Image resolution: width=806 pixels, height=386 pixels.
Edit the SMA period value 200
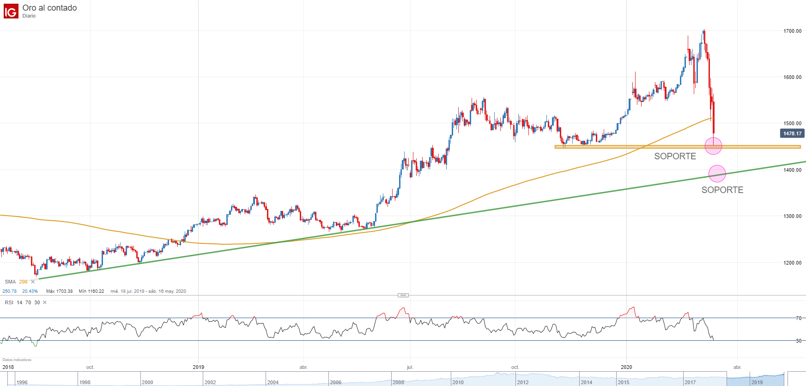click(23, 282)
